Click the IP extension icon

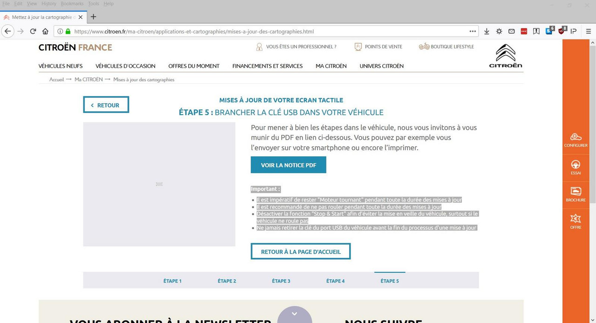pyautogui.click(x=574, y=31)
